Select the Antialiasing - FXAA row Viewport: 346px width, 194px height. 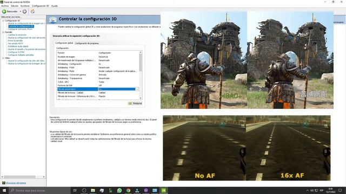98,67
